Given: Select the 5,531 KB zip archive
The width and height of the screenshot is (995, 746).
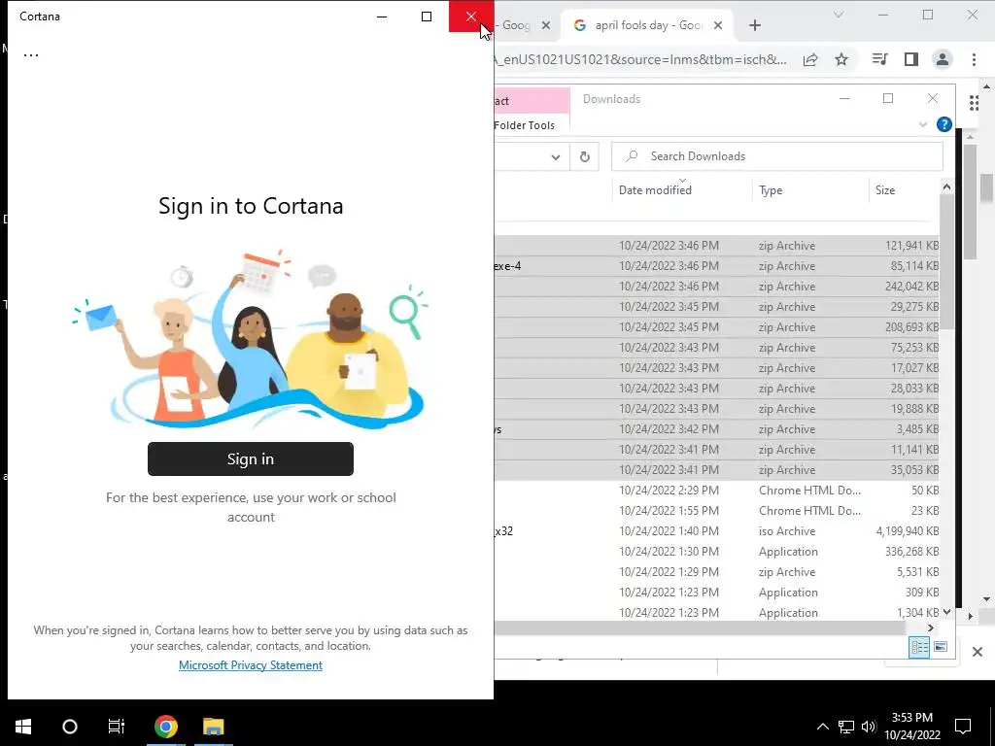Looking at the screenshot, I should tap(717, 571).
